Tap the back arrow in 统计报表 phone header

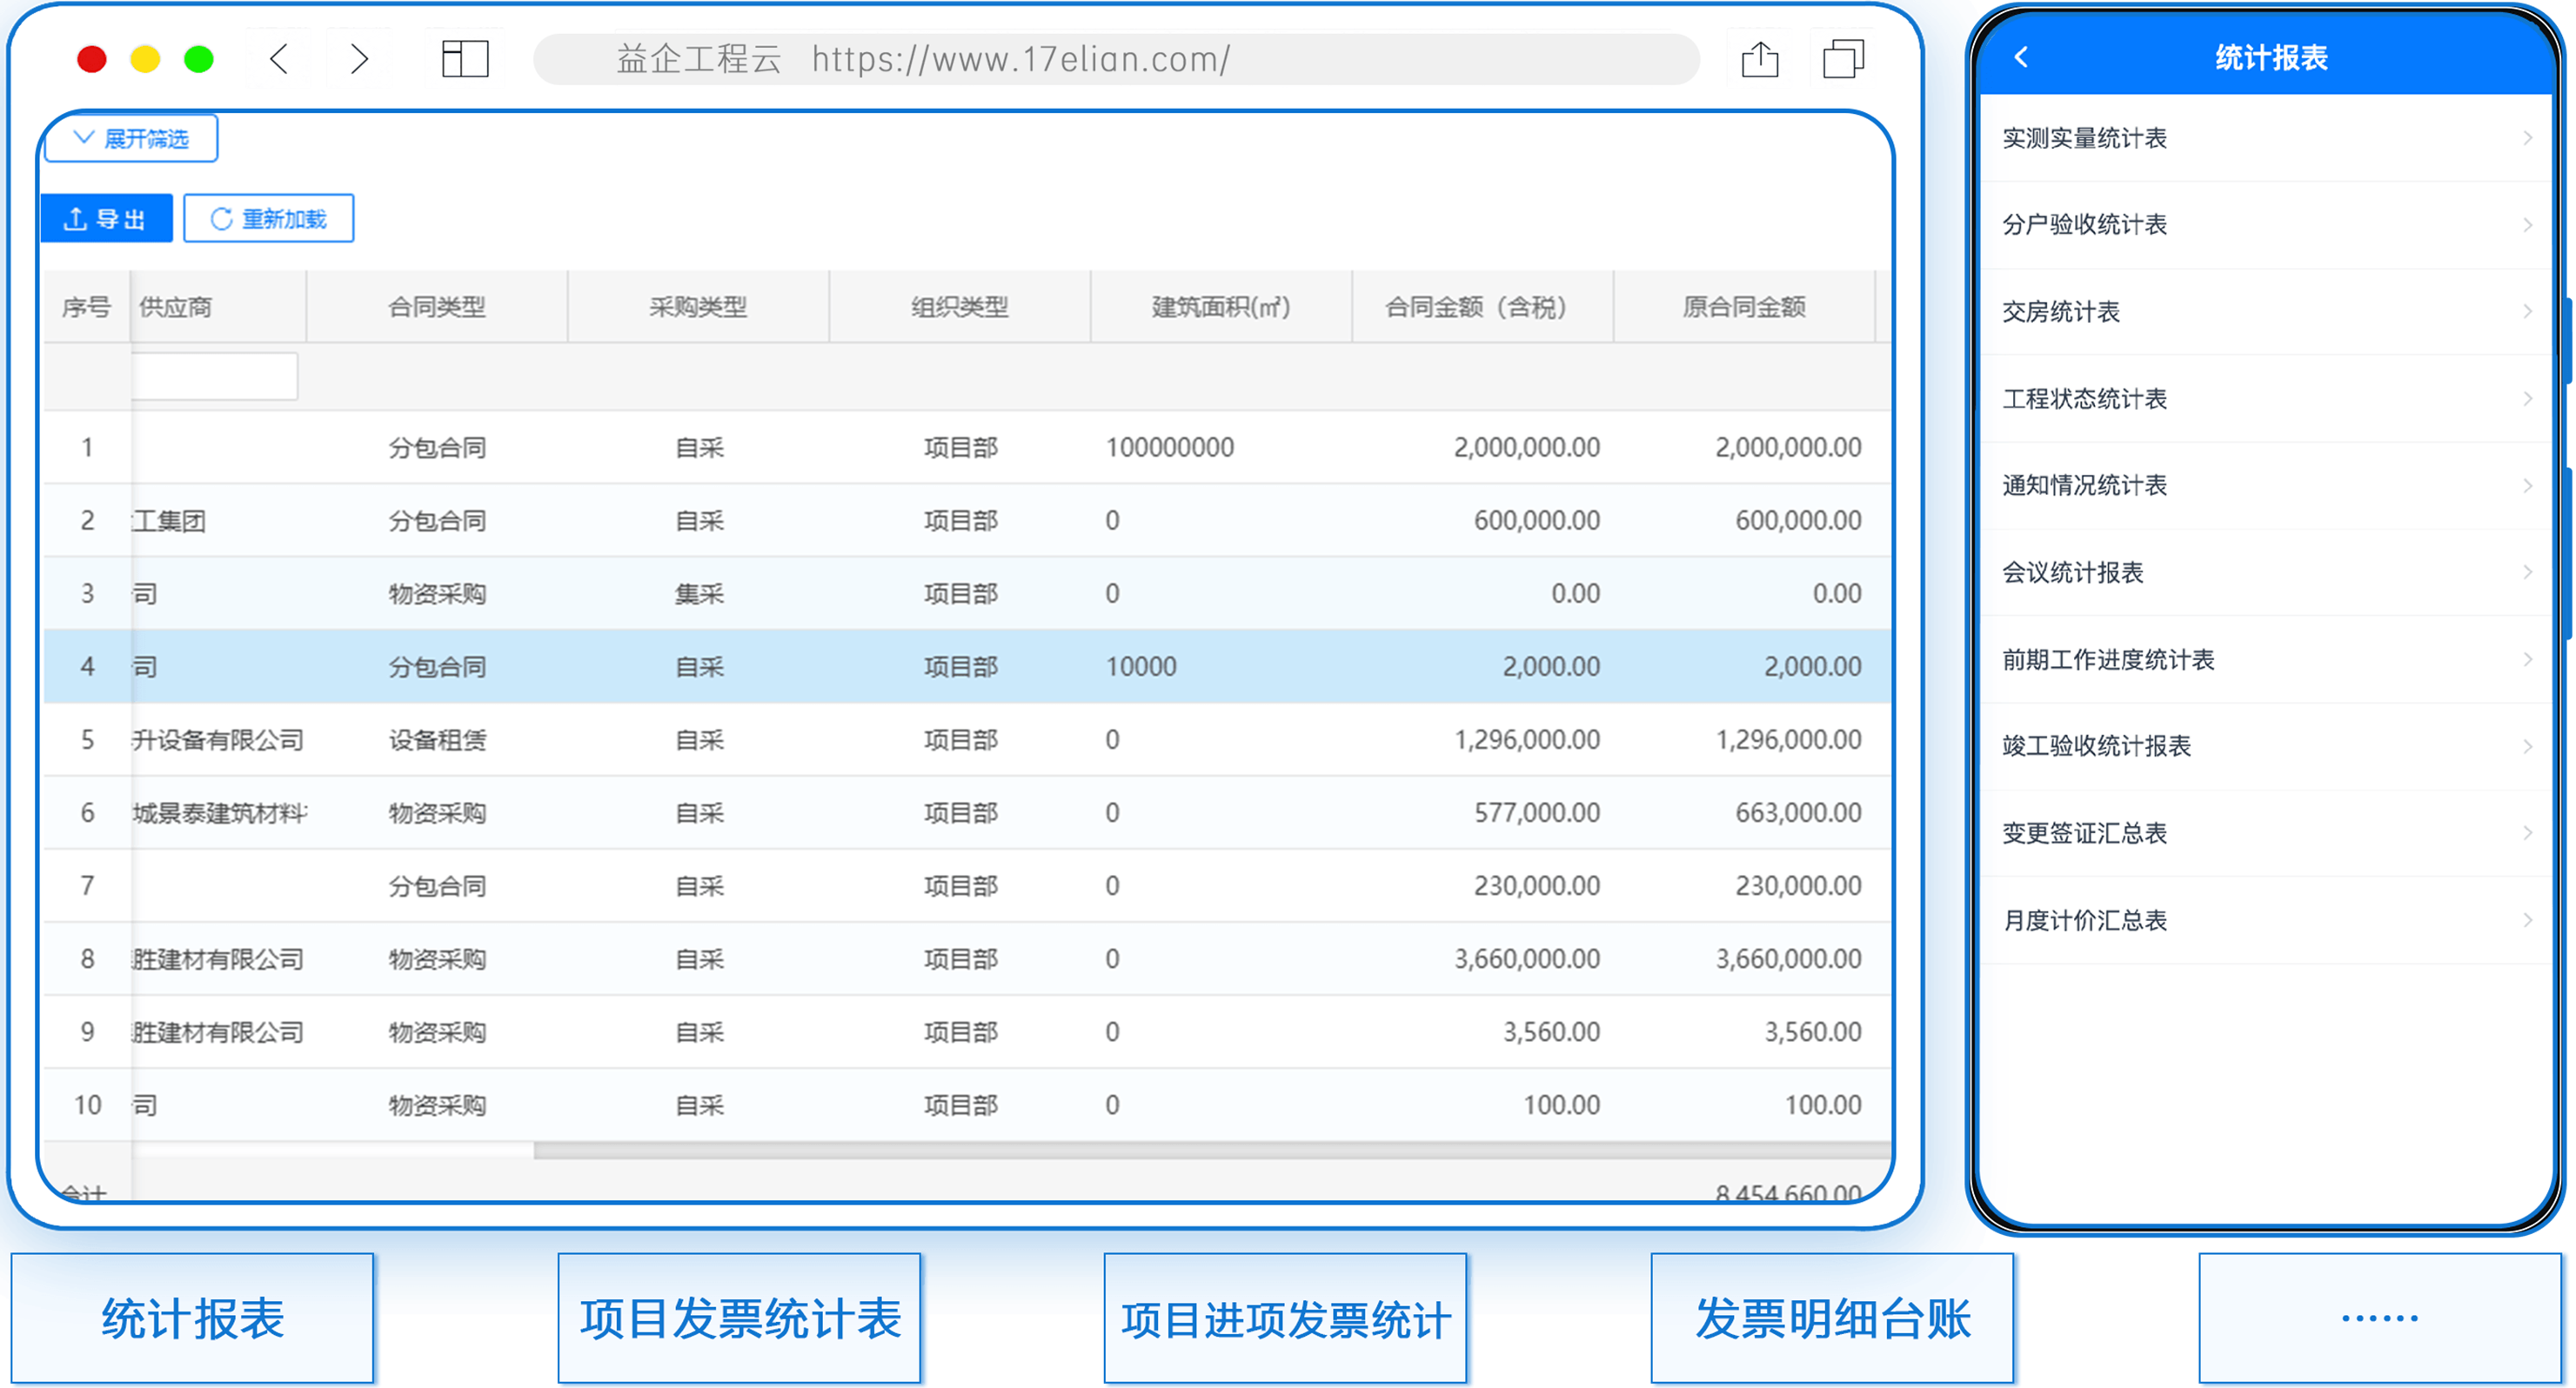point(2021,57)
